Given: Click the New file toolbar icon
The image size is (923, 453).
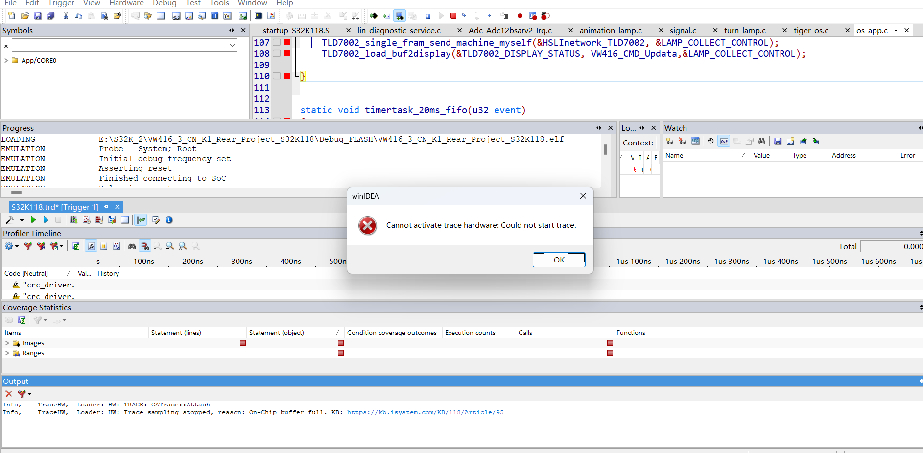Looking at the screenshot, I should coord(12,16).
